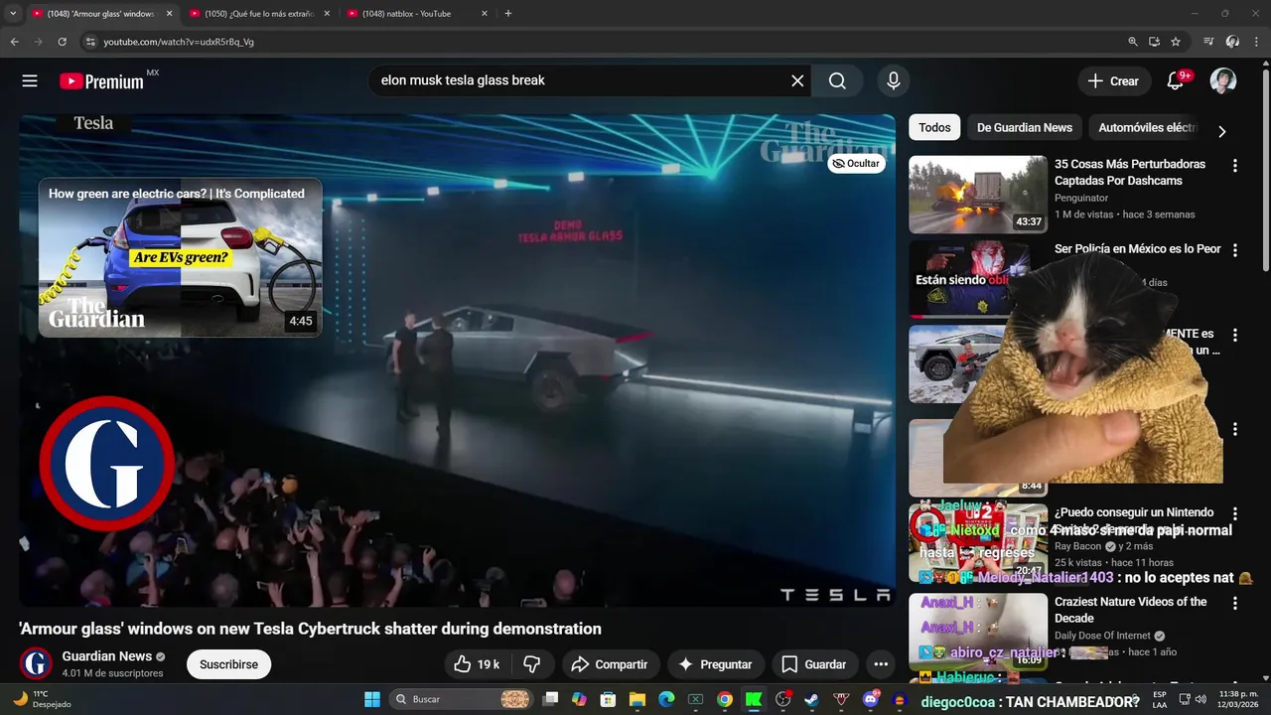
Task: Open 'How green are electric cars?' card
Action: [x=180, y=257]
